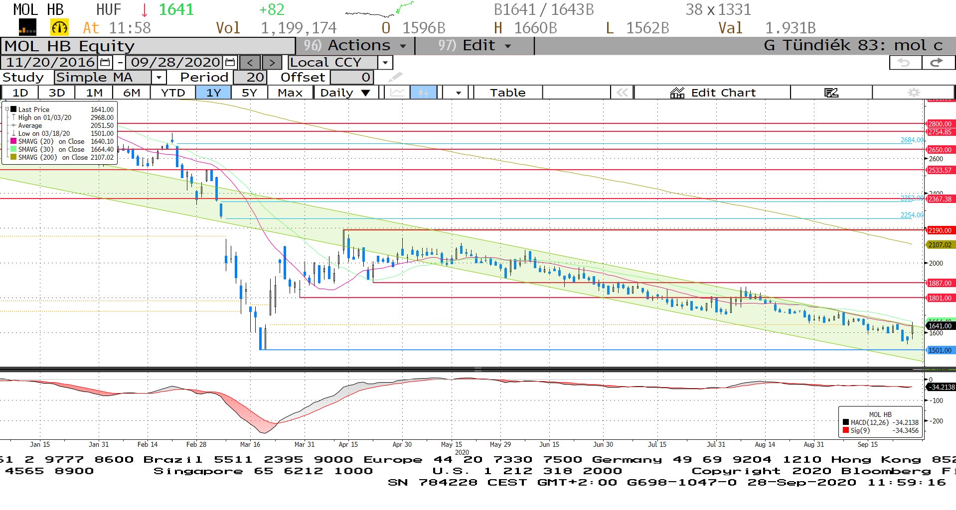Shift date range back with left arrow
Image resolution: width=956 pixels, height=510 pixels.
click(250, 62)
